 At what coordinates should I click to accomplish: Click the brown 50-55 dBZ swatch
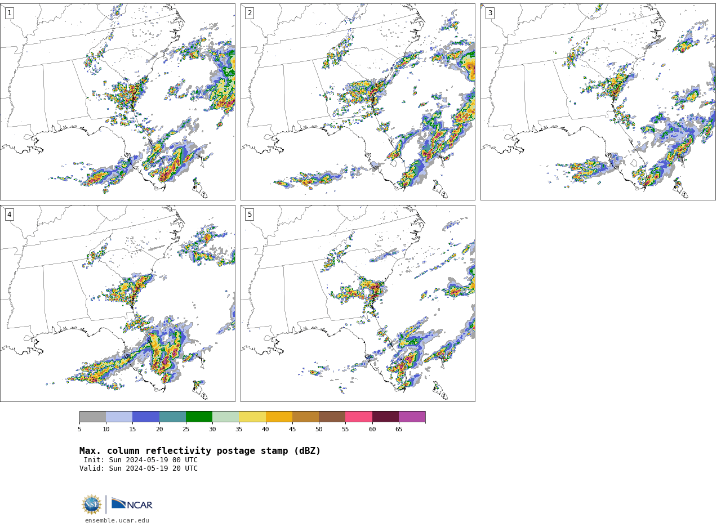point(332,417)
